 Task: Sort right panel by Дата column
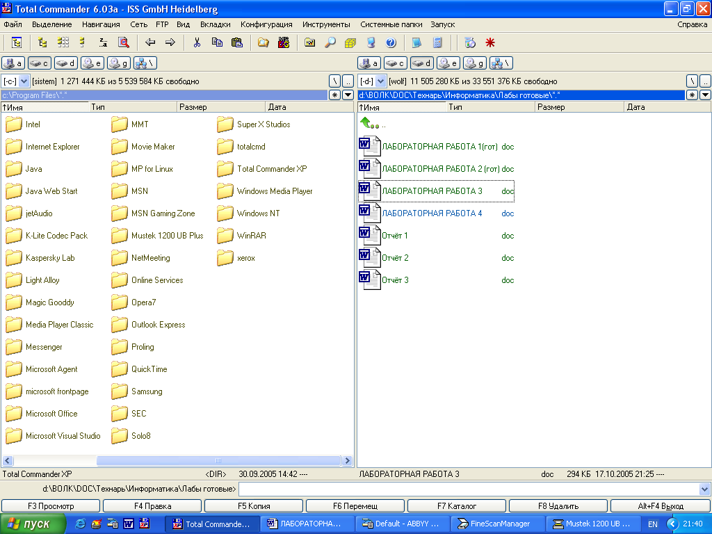point(667,107)
